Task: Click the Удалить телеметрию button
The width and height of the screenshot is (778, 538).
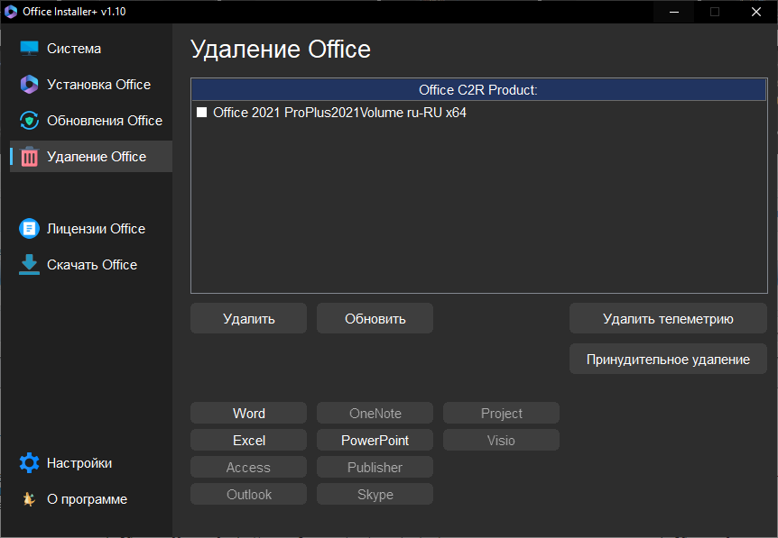Action: (668, 318)
